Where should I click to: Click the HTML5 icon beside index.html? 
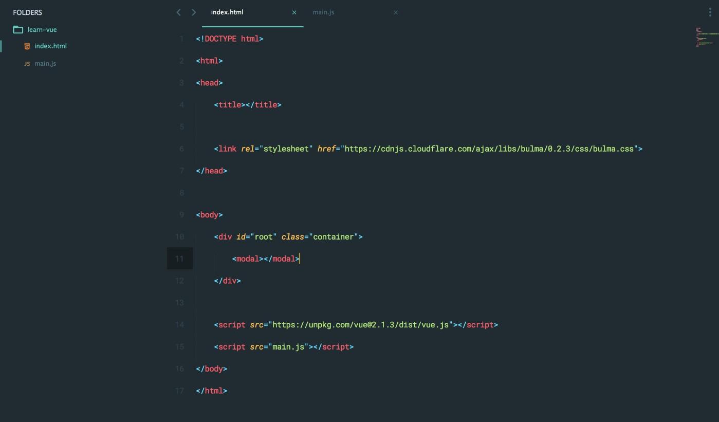coord(27,46)
